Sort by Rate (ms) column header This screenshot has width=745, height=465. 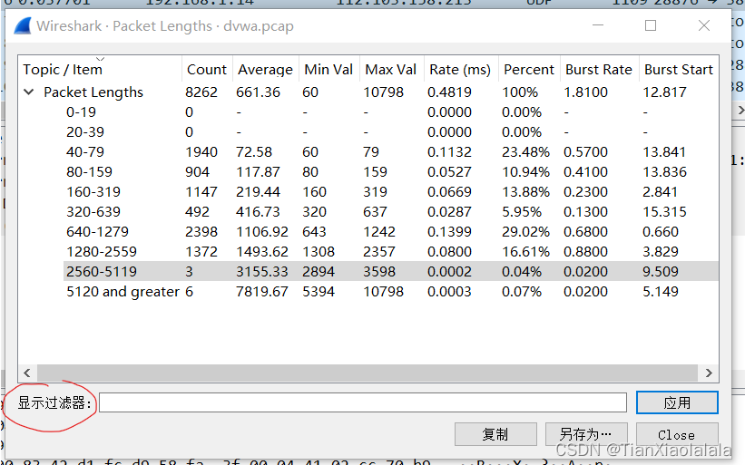coord(460,69)
